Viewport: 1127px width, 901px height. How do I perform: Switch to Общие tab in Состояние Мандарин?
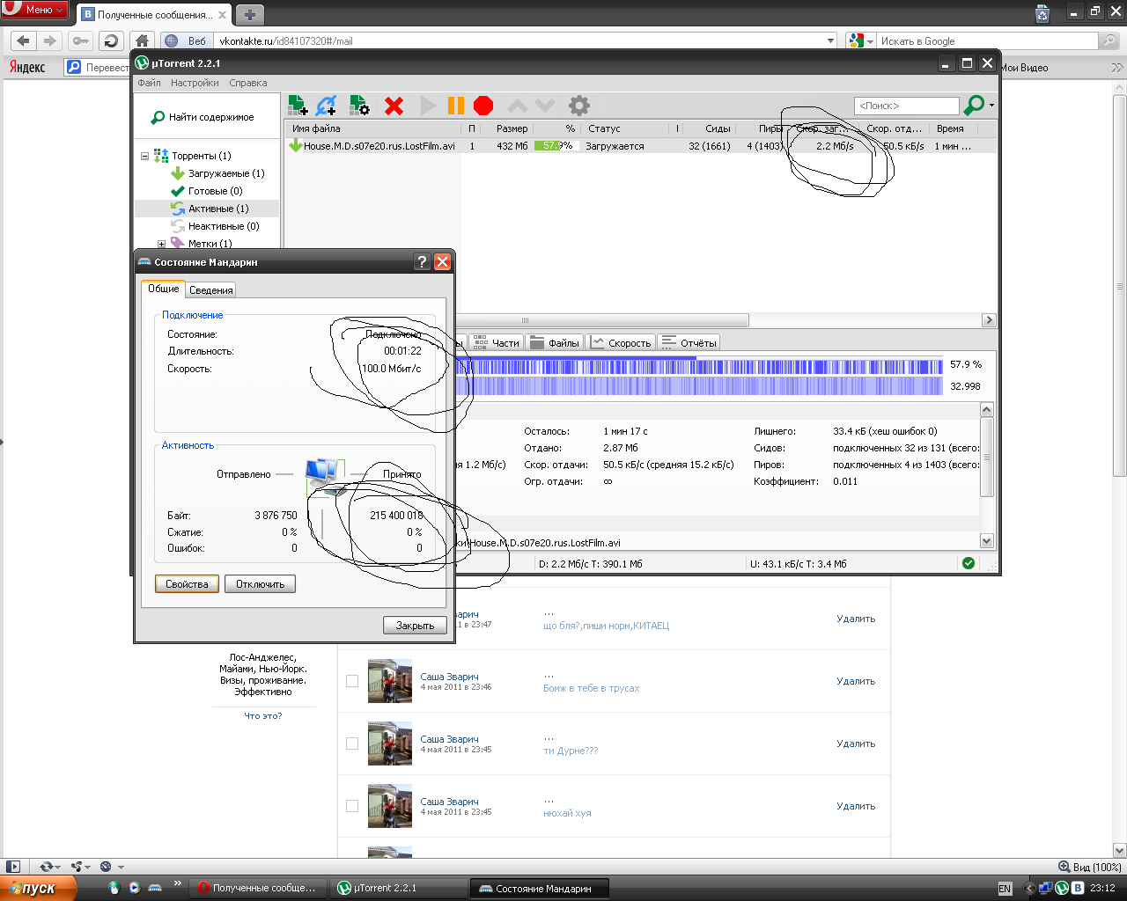(x=163, y=289)
